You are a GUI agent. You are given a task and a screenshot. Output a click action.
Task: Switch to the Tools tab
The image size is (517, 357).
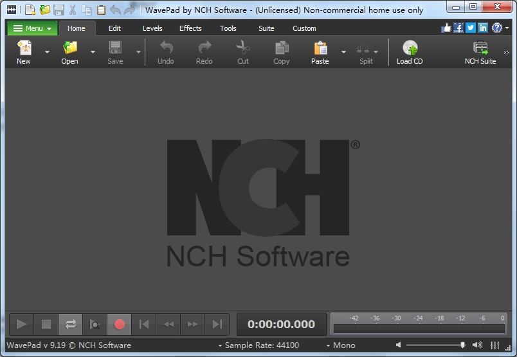(x=228, y=28)
